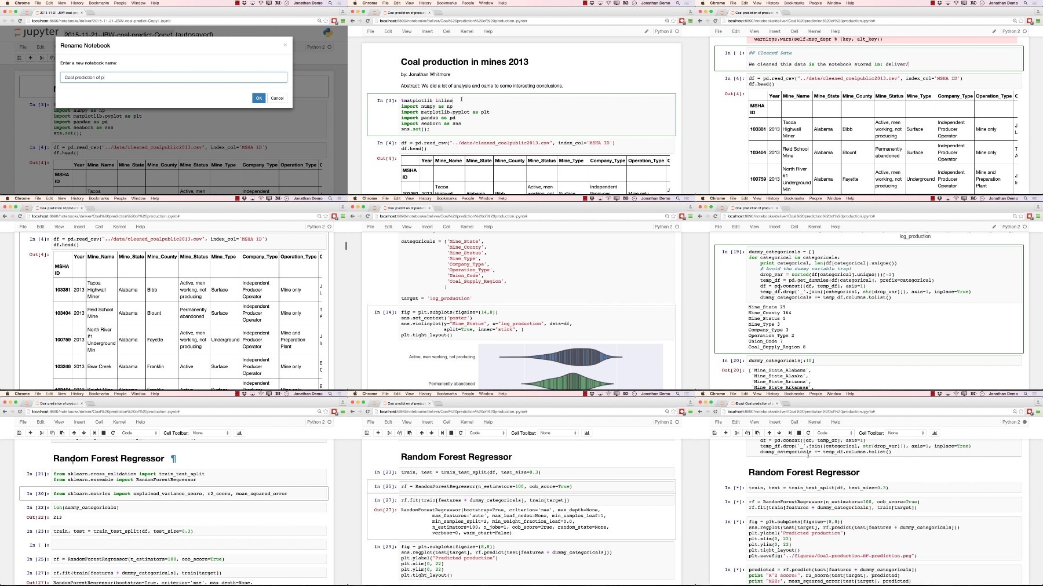Select 'Bear Creek' cell in middle-left window table
This screenshot has width=1043, height=586.
coord(100,366)
